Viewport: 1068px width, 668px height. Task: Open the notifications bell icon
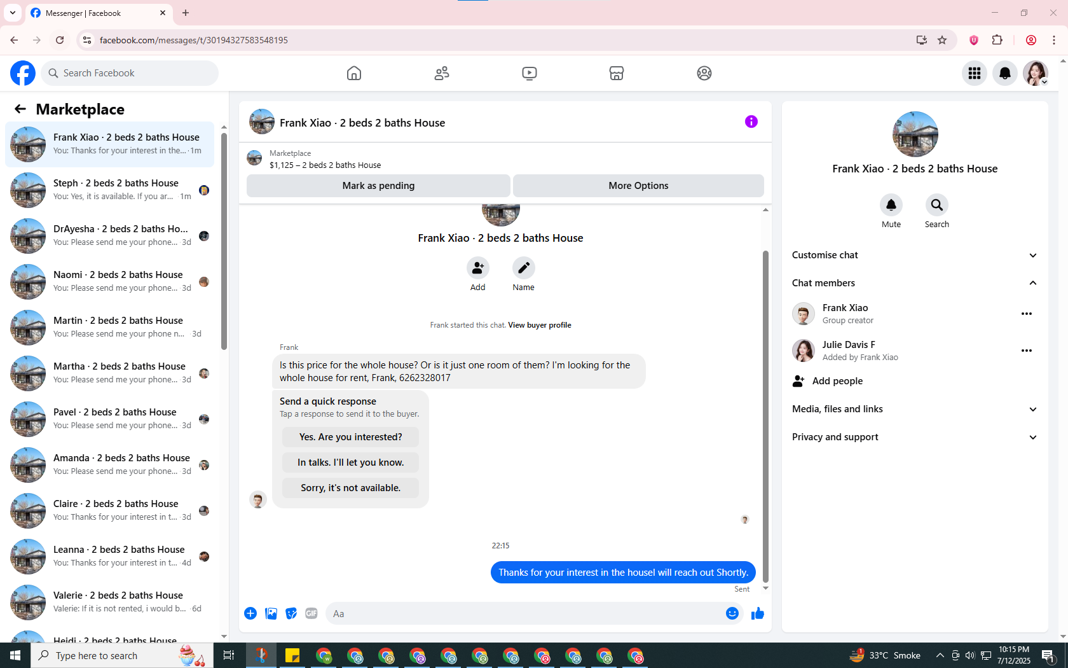click(x=1005, y=73)
